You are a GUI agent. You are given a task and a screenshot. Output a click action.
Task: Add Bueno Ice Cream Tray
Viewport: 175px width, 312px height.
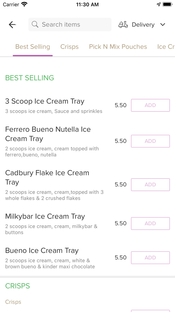click(x=150, y=258)
